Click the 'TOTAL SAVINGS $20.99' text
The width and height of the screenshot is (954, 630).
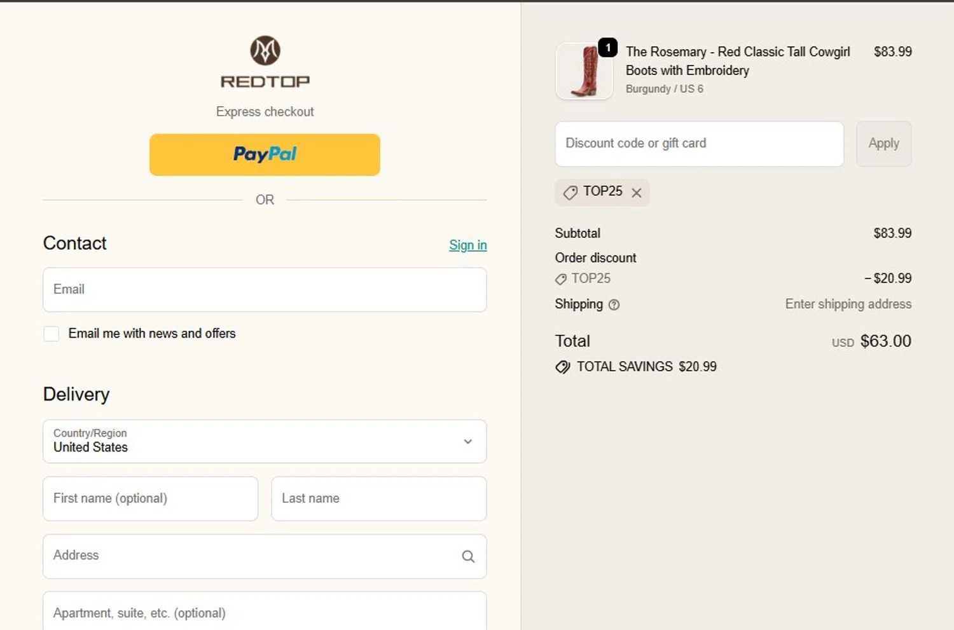(x=646, y=367)
